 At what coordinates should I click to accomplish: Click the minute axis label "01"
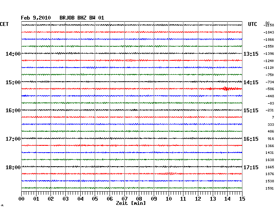click(x=36, y=199)
